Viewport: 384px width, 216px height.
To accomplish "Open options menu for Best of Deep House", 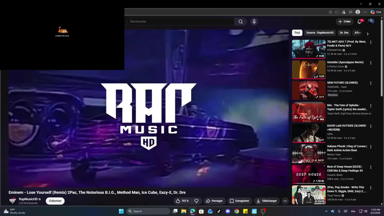I will [371, 167].
